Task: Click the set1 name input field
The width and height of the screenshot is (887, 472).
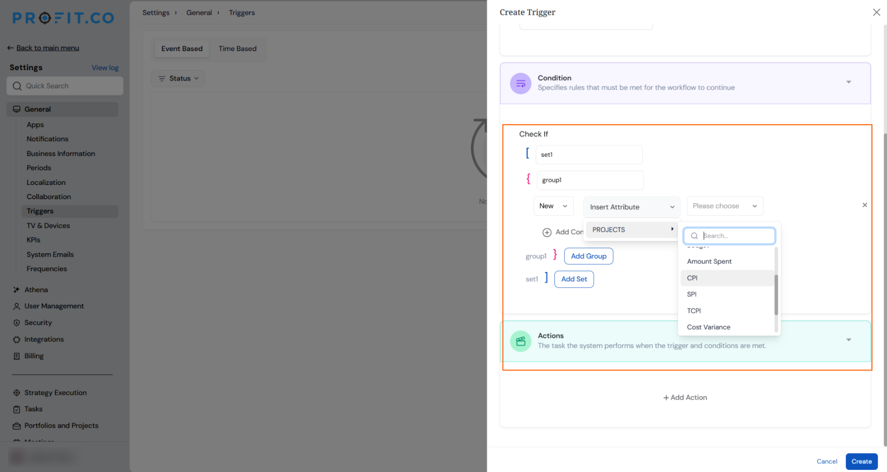Action: pos(589,155)
